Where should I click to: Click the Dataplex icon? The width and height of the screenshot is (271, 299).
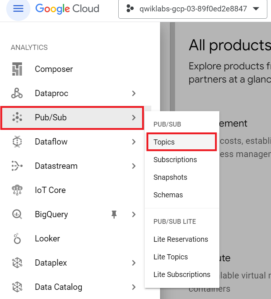[x=17, y=263]
